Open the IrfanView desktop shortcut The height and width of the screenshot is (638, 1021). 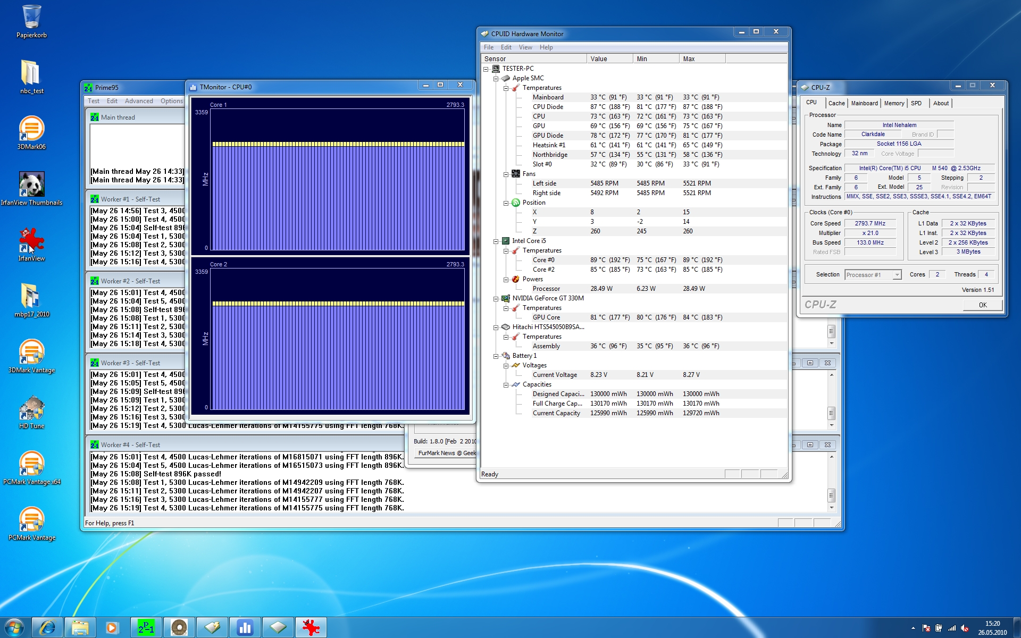(31, 242)
